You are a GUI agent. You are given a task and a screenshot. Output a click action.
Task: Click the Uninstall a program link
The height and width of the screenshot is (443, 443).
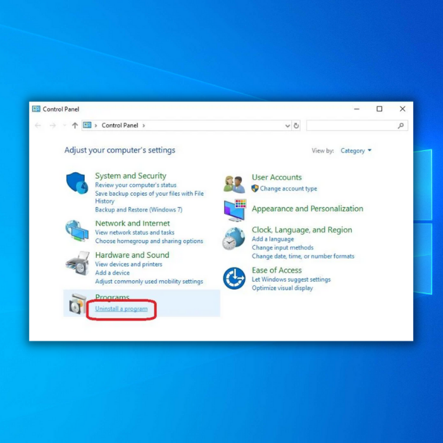pyautogui.click(x=122, y=309)
